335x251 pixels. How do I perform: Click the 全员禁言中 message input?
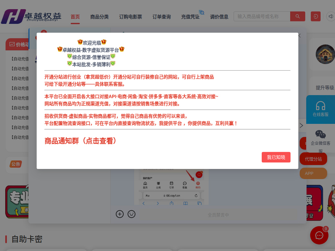218,215
